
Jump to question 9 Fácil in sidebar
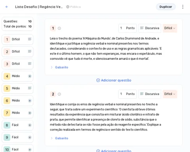coord(17,137)
